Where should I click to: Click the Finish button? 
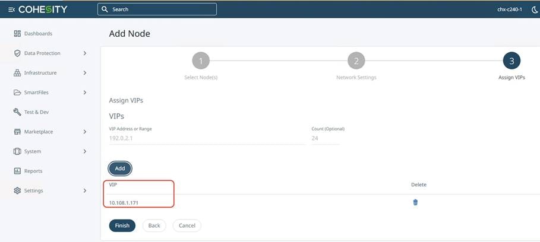point(122,225)
